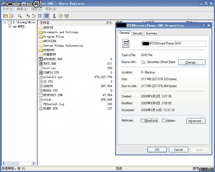Switch to large icons view in toolbar

point(28,16)
